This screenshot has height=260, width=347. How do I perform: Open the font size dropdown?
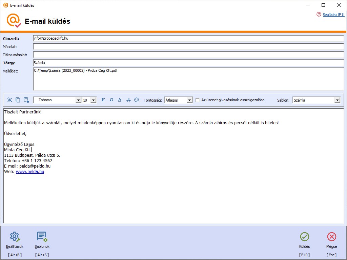[x=93, y=100]
